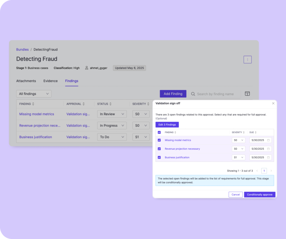Image resolution: width=286 pixels, height=239 pixels.
Task: Uncheck Missing model metrics in dialog
Action: pos(159,140)
